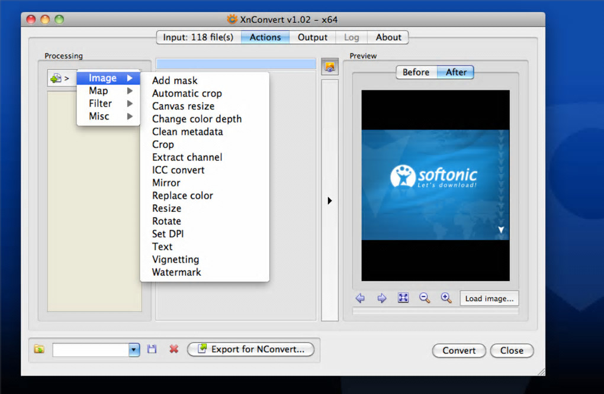This screenshot has height=394, width=604.
Task: Click the Convert button
Action: tap(459, 351)
